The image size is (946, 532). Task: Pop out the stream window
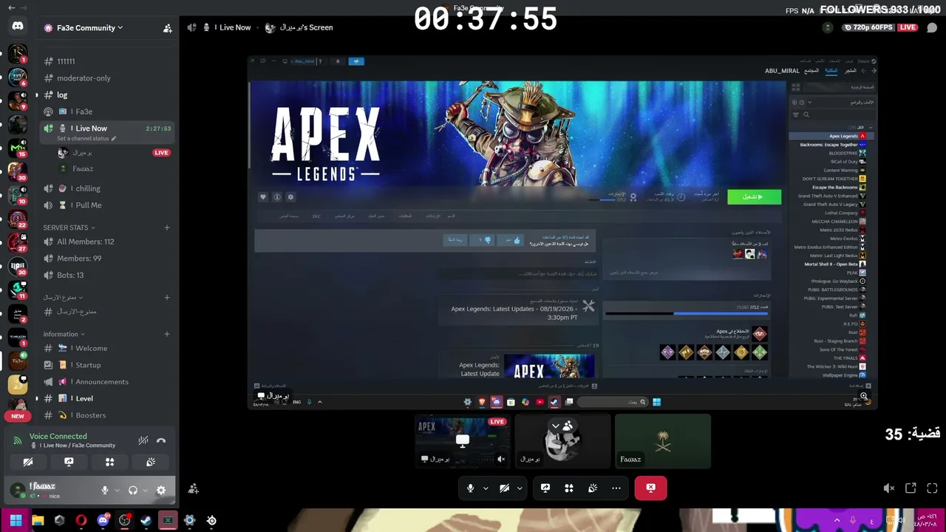(x=911, y=488)
